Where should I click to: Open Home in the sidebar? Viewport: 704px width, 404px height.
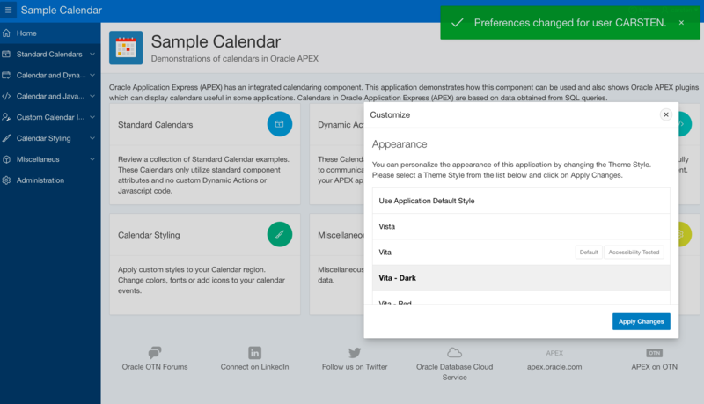(27, 33)
